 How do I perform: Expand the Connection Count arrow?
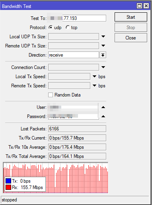[x=103, y=67]
